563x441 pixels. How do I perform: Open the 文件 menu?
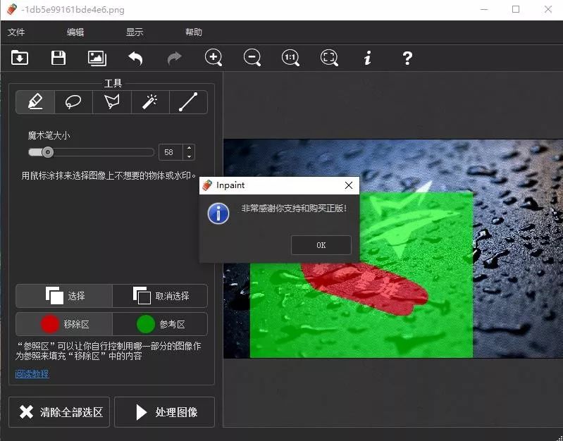click(16, 32)
